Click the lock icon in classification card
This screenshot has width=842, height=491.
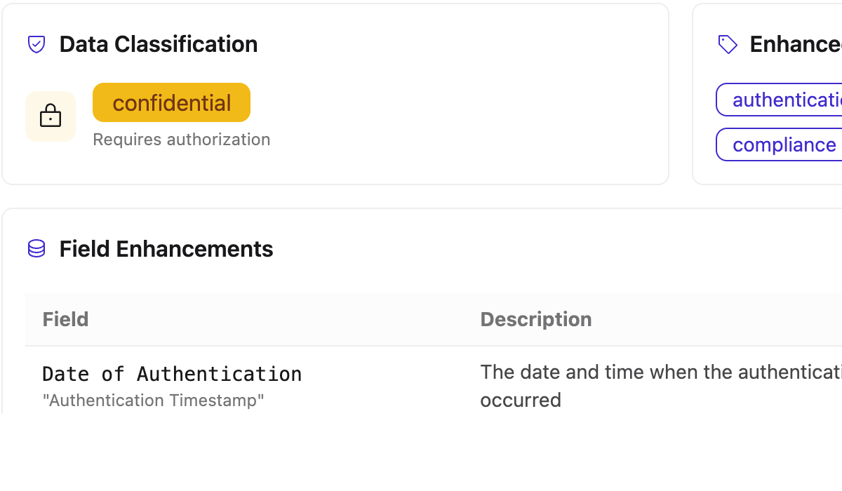click(51, 116)
